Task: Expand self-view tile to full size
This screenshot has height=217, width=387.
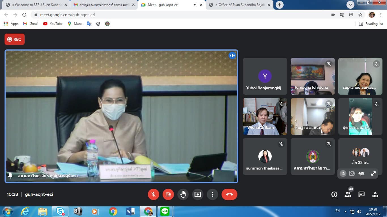Action: pos(373,173)
